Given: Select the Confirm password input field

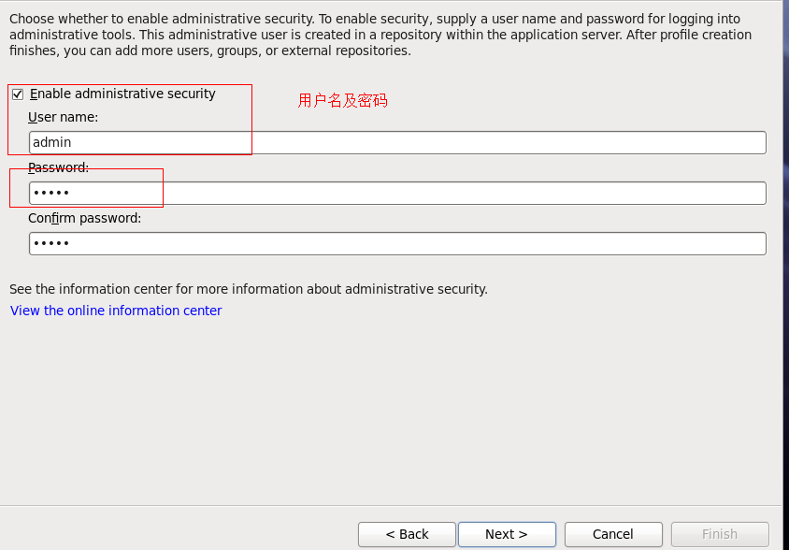Looking at the screenshot, I should tap(397, 243).
